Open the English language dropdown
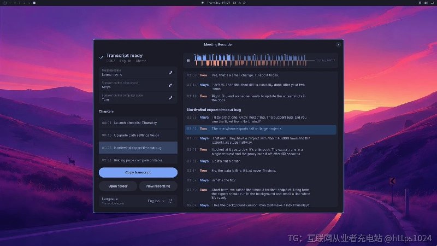This screenshot has width=437, height=246. pyautogui.click(x=156, y=201)
